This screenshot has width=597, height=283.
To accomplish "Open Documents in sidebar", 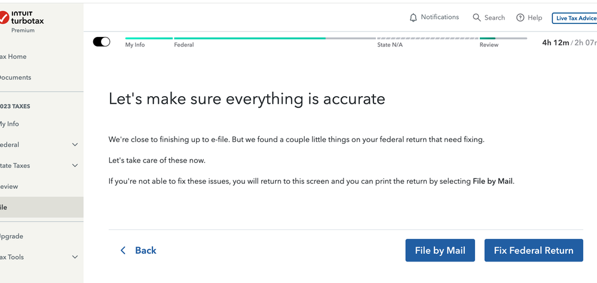I will click(x=15, y=78).
